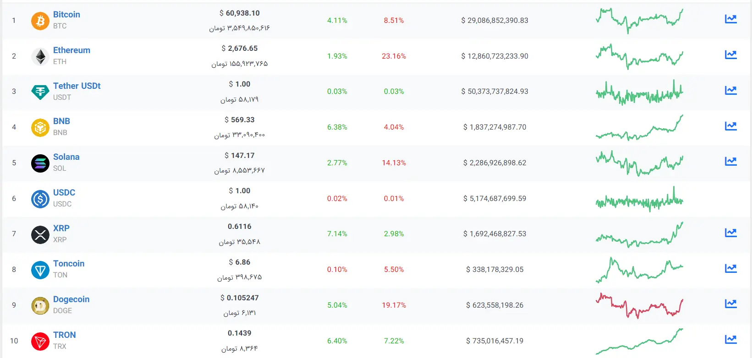Open the USDC name link
Image resolution: width=752 pixels, height=358 pixels.
64,193
